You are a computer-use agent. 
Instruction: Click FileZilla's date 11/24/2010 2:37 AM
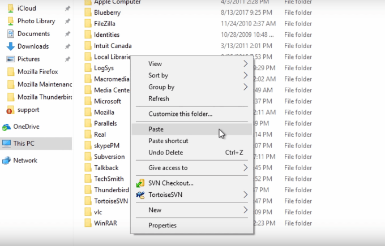248,24
